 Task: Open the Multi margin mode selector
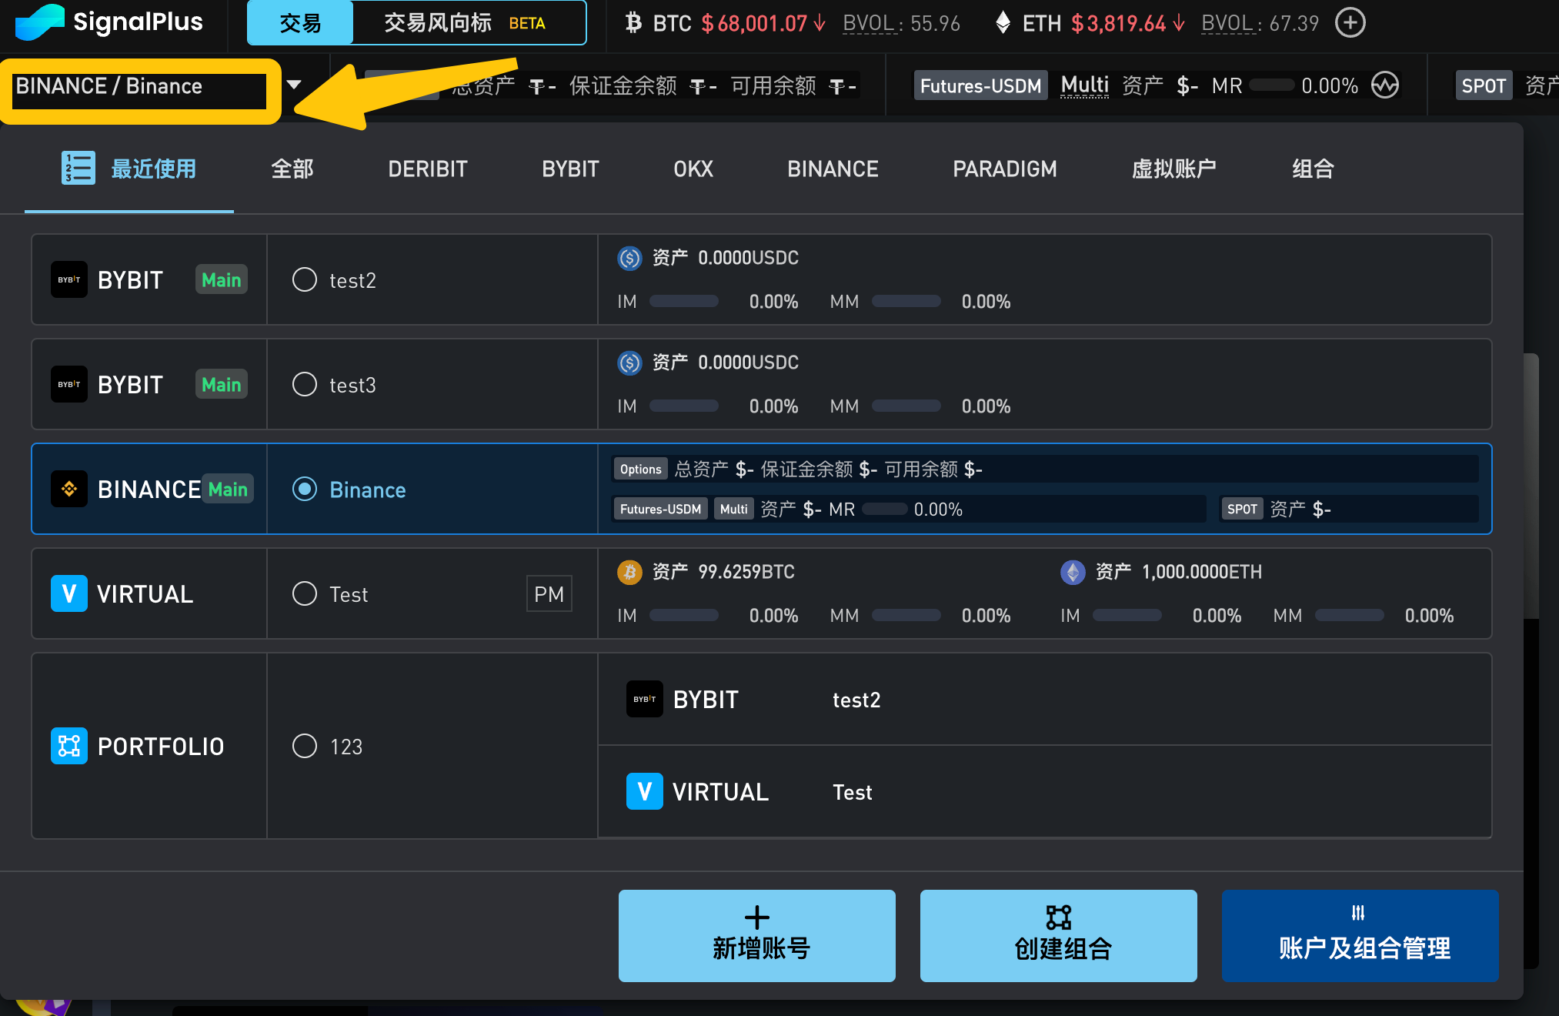point(1084,85)
